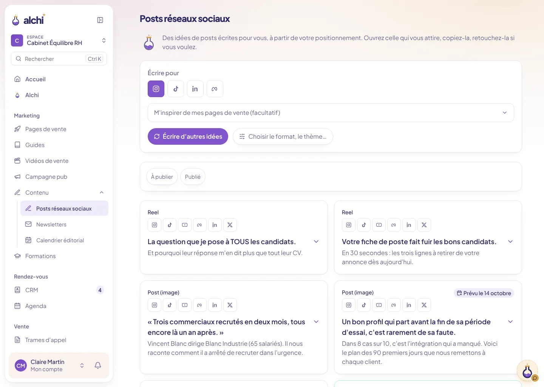This screenshot has height=387, width=544.
Task: Click TikTok icon on fiche de poste card
Action: point(364,225)
